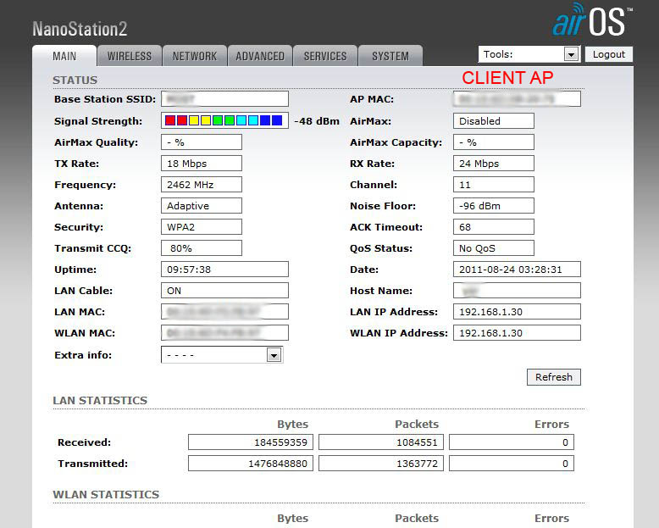This screenshot has width=659, height=528.
Task: Click the Frequency 2462 MHz value
Action: [202, 185]
